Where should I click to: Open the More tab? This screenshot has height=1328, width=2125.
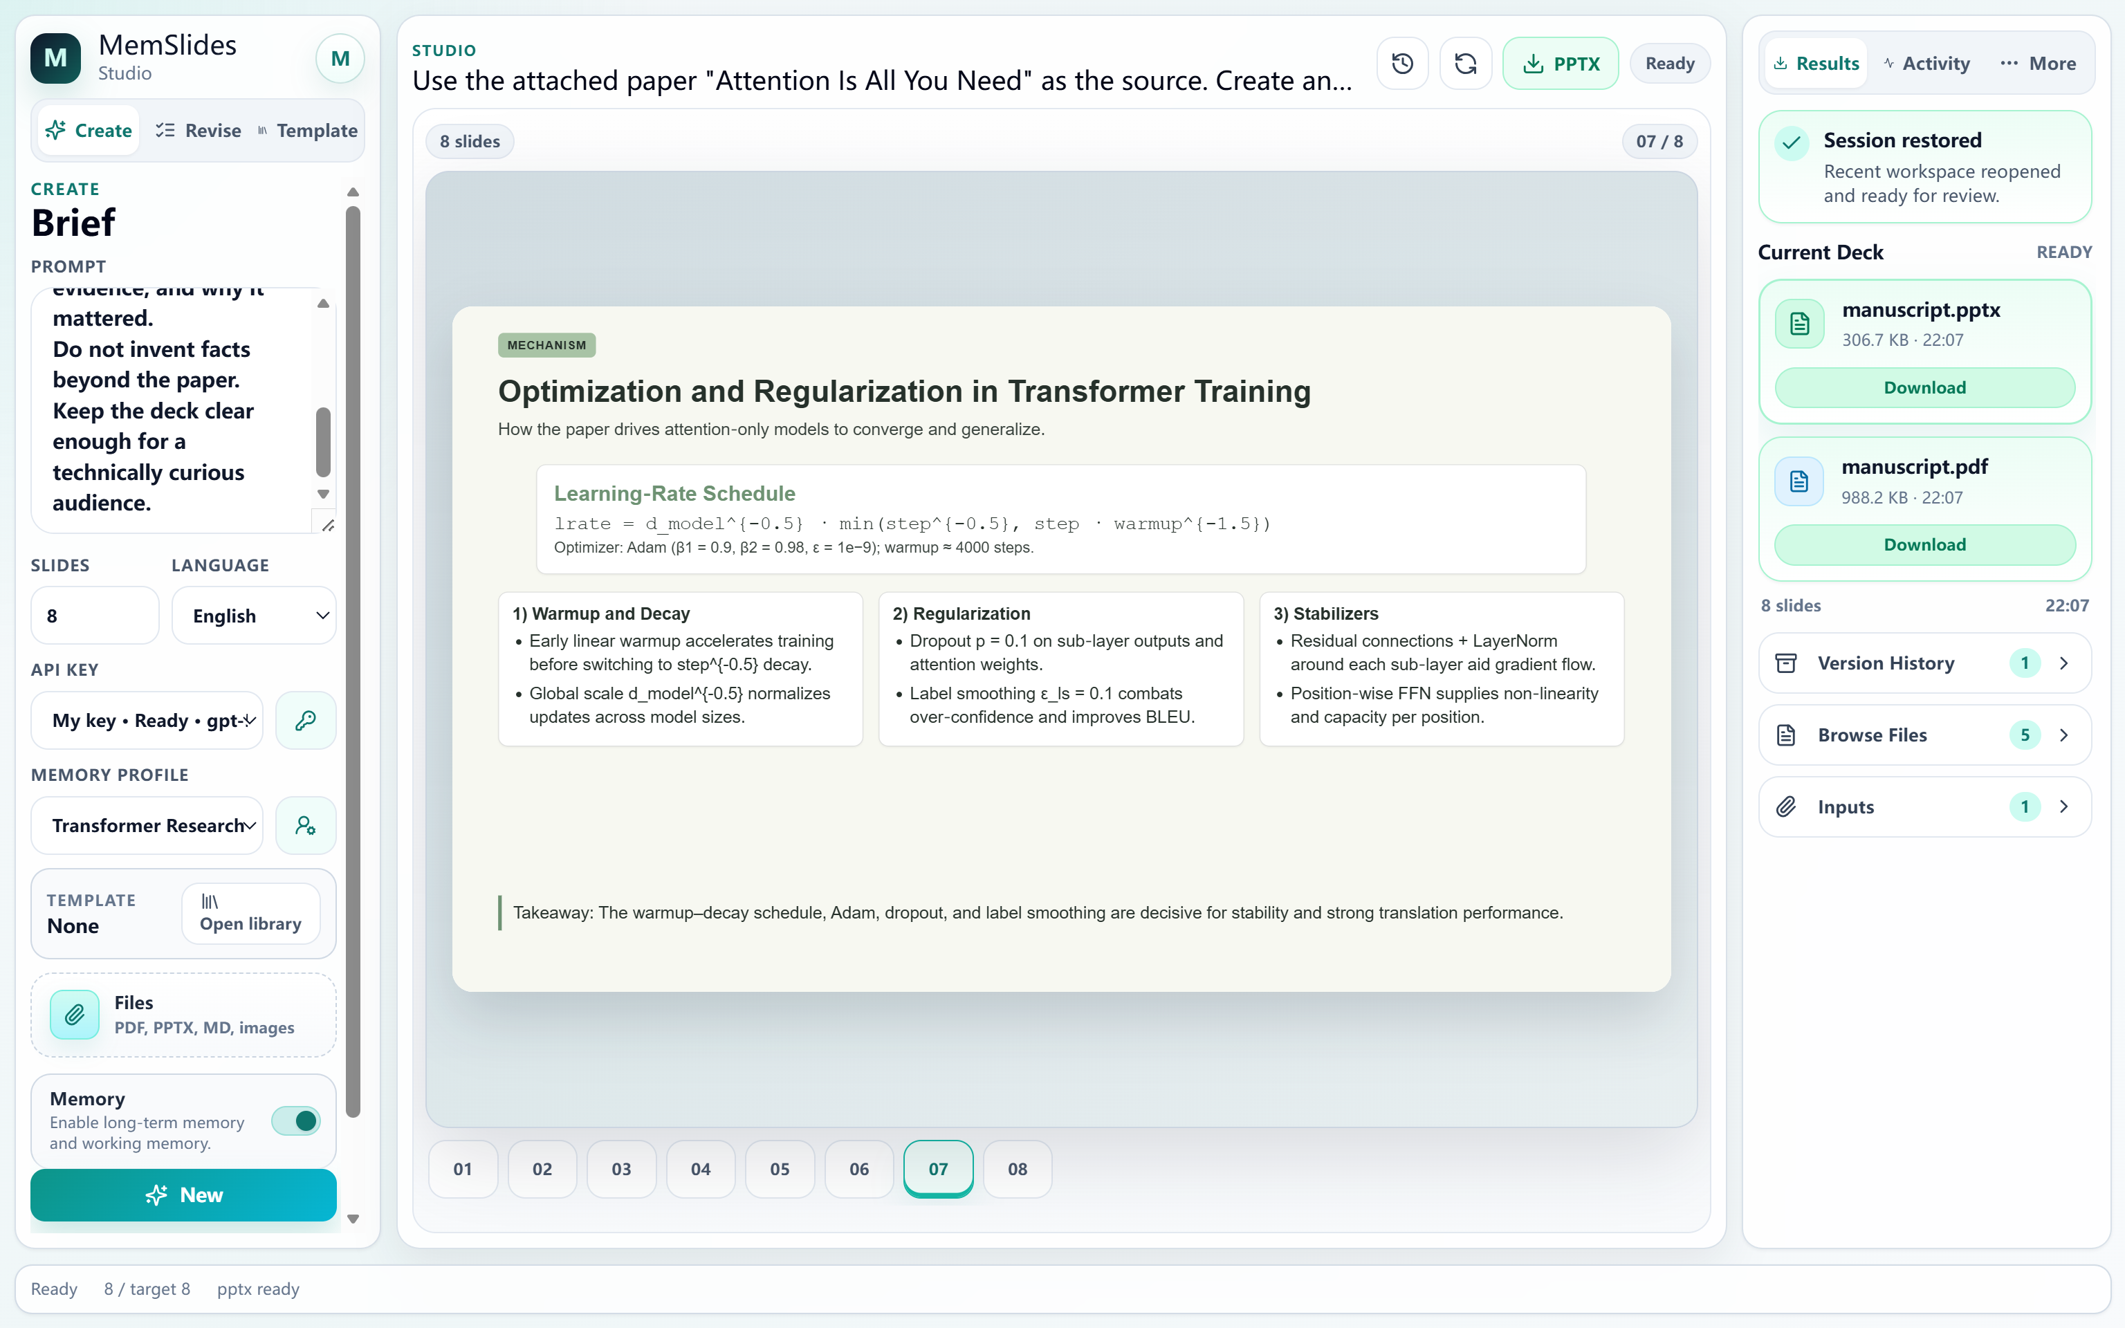click(x=2038, y=63)
